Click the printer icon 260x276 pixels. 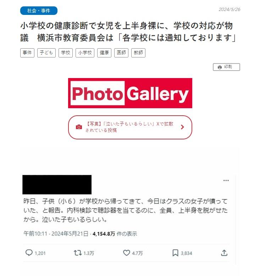[x=220, y=67]
